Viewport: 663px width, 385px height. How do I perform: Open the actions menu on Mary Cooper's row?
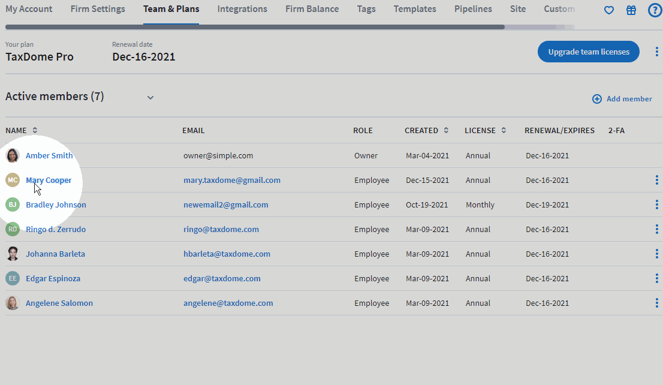pos(656,179)
